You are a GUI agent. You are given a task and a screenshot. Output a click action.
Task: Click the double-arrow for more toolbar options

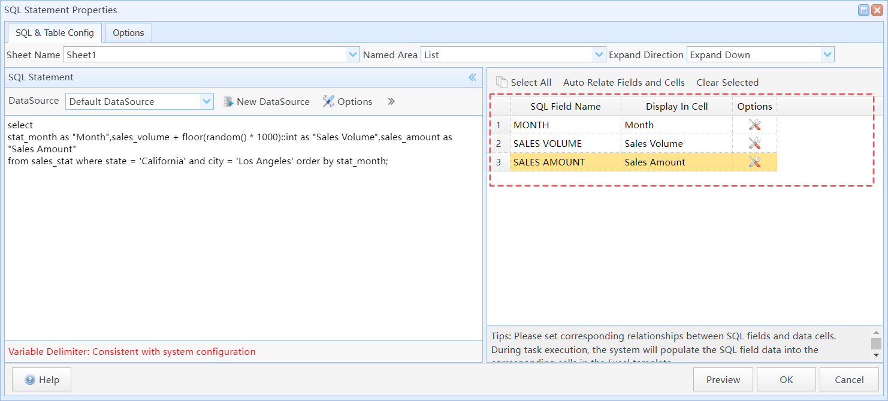[x=391, y=101]
